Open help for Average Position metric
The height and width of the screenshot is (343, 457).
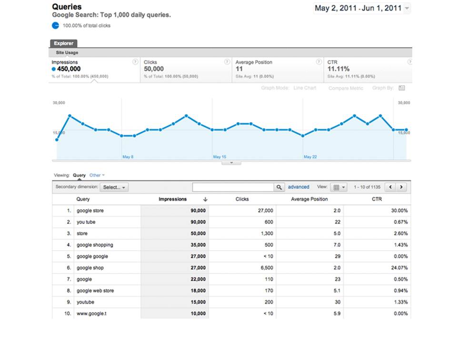(x=319, y=62)
